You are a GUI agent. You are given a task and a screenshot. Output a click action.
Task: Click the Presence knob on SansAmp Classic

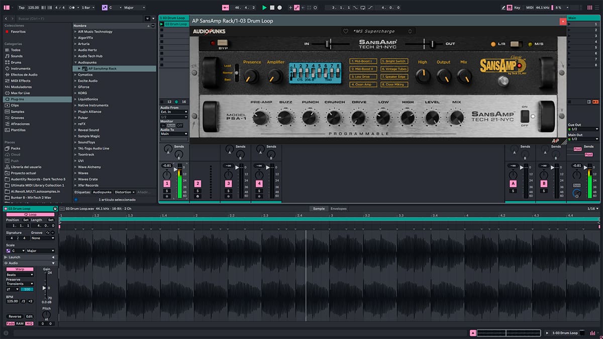point(251,76)
